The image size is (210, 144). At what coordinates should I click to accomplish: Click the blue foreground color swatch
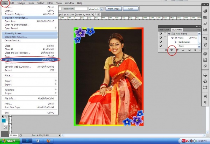(x=3, y=121)
